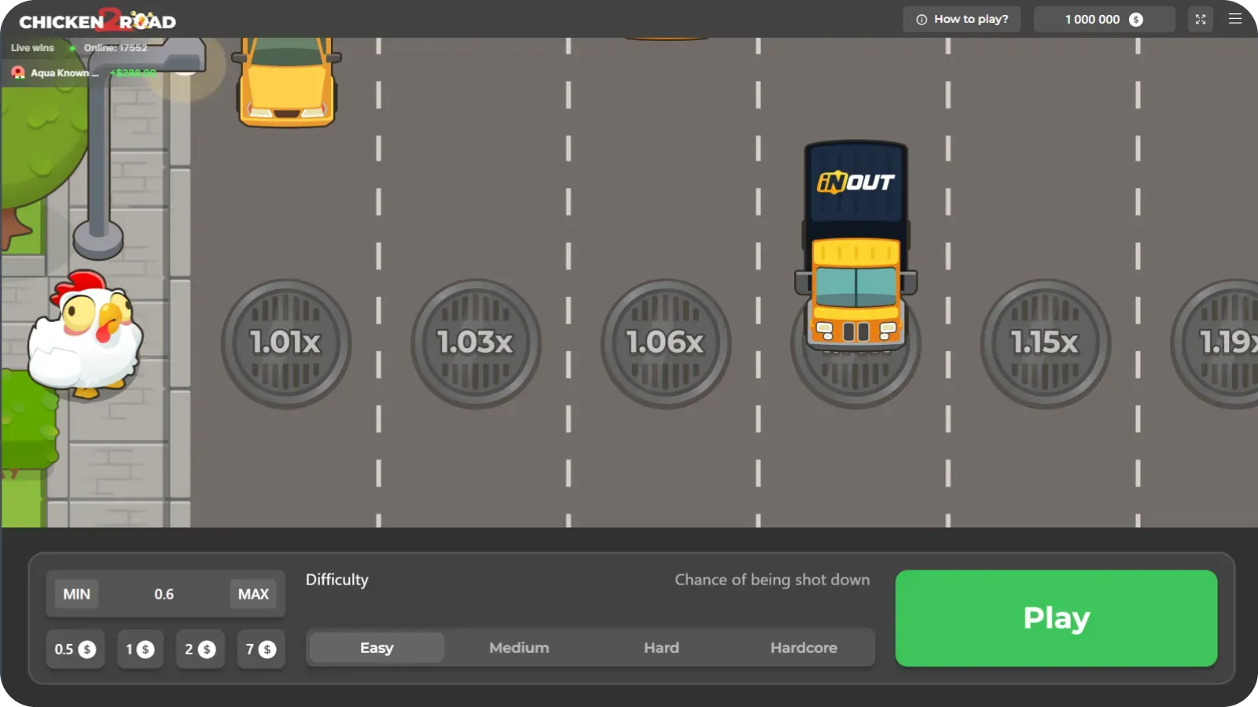Select Easy difficulty
Viewport: 1258px width, 707px height.
click(377, 648)
